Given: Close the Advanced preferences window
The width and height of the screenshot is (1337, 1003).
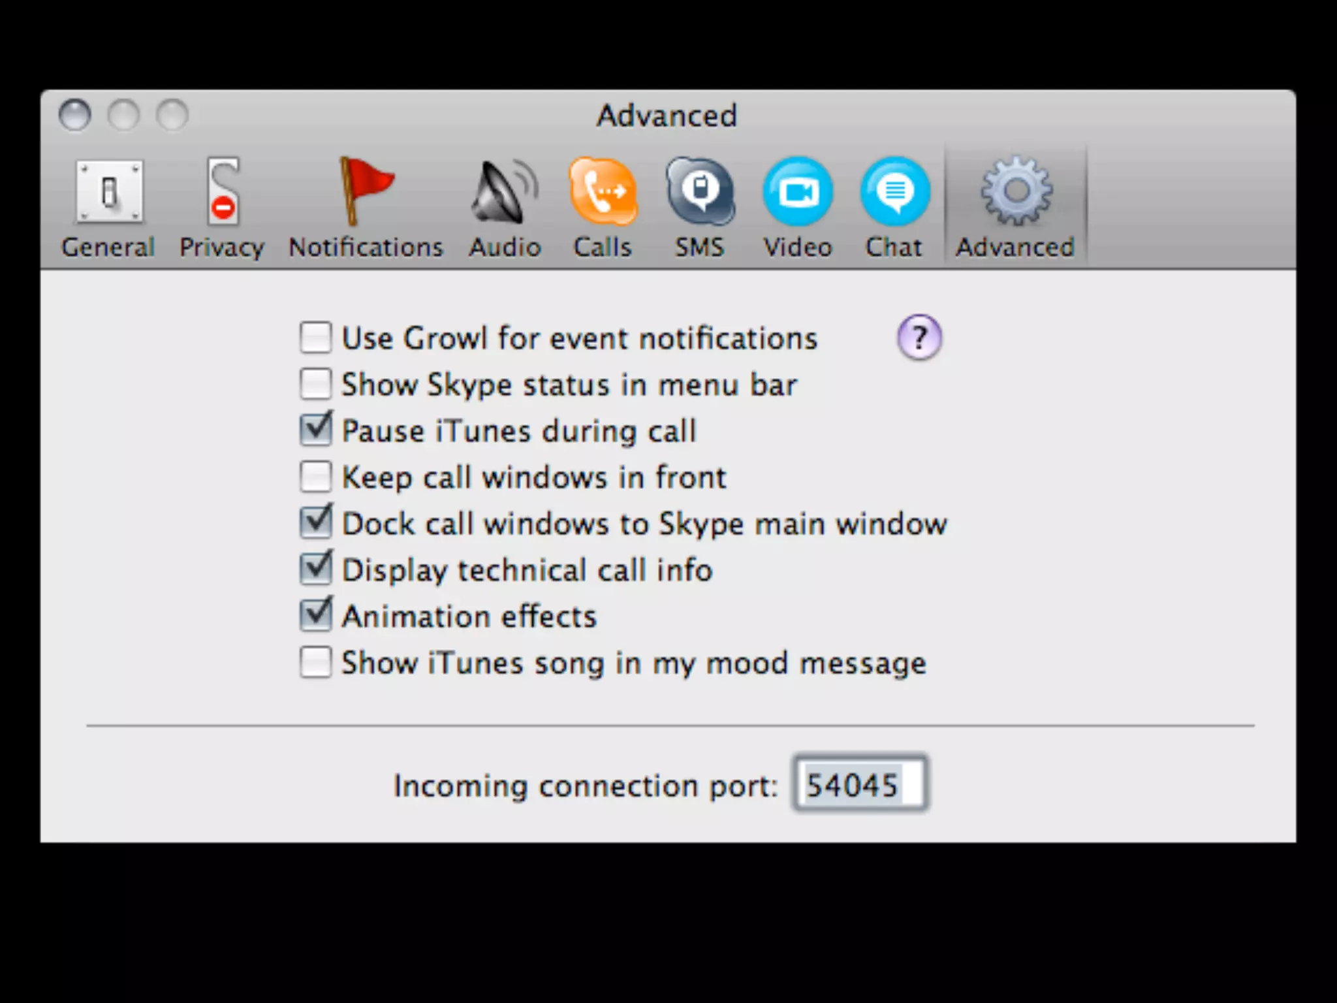Looking at the screenshot, I should click(75, 115).
